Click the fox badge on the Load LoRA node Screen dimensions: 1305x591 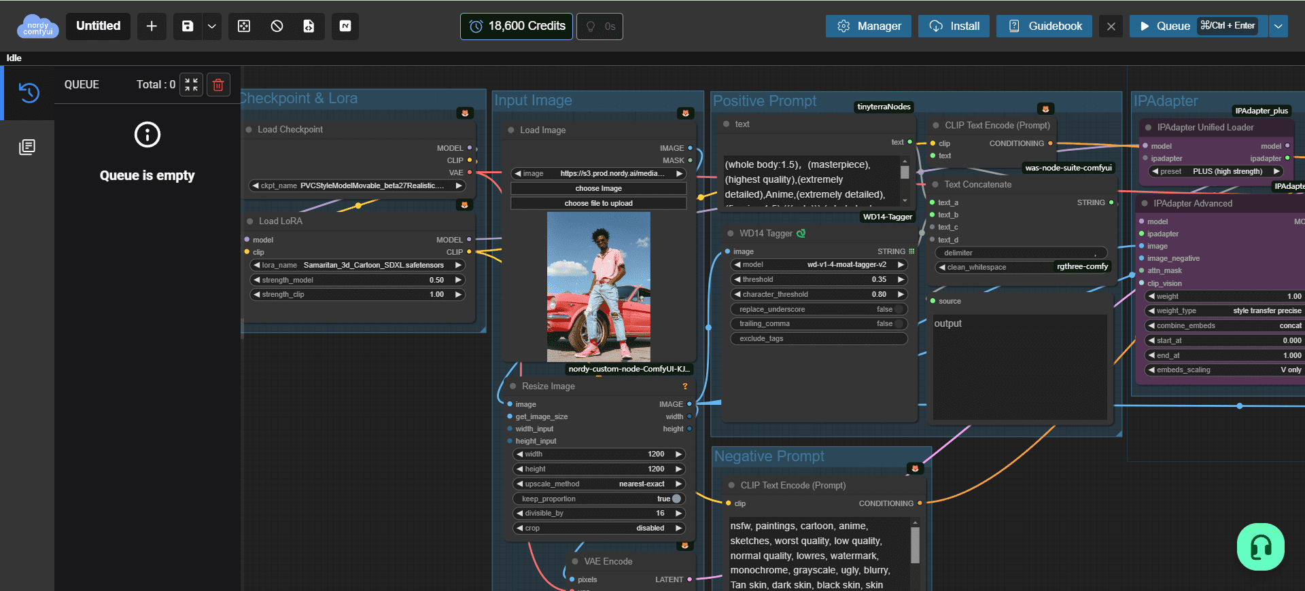point(465,204)
